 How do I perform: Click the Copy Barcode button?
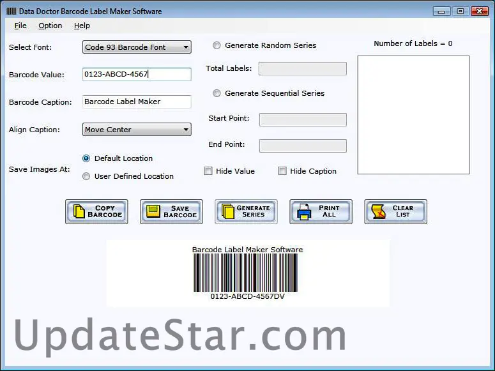coord(96,211)
